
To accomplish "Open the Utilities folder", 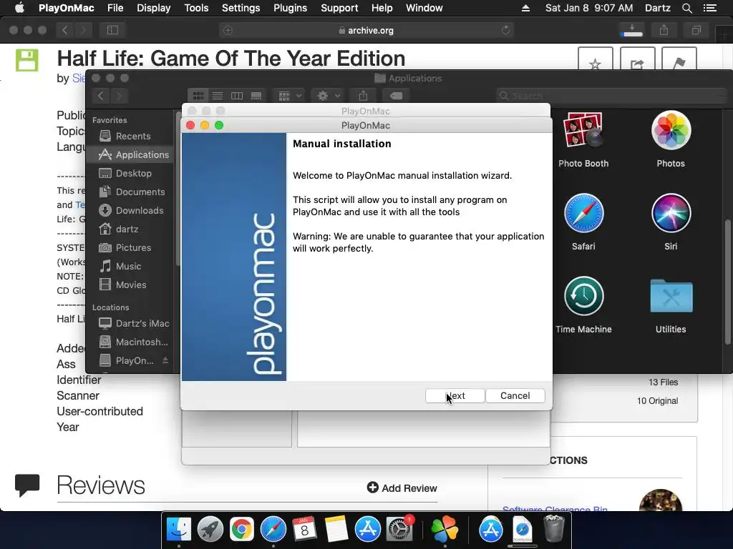I will click(671, 296).
